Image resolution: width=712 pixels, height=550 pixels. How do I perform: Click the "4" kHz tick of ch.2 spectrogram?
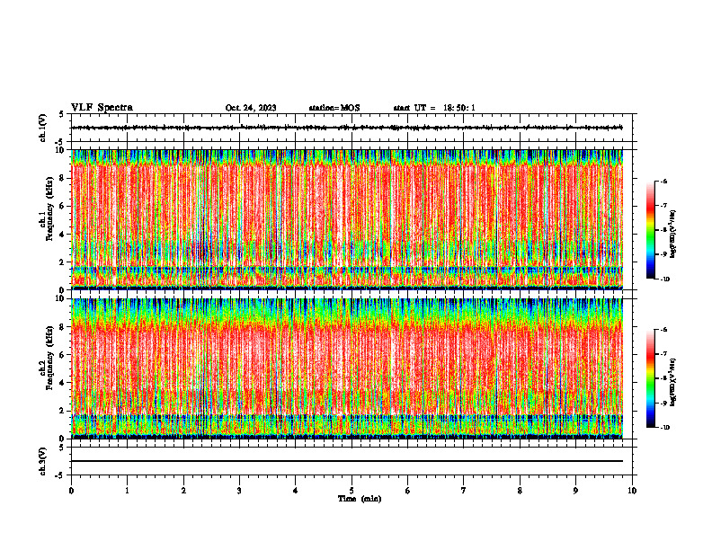(x=63, y=384)
